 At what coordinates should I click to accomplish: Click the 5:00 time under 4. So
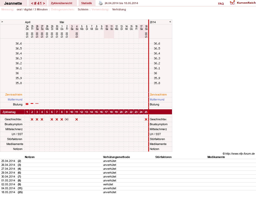click(77, 35)
